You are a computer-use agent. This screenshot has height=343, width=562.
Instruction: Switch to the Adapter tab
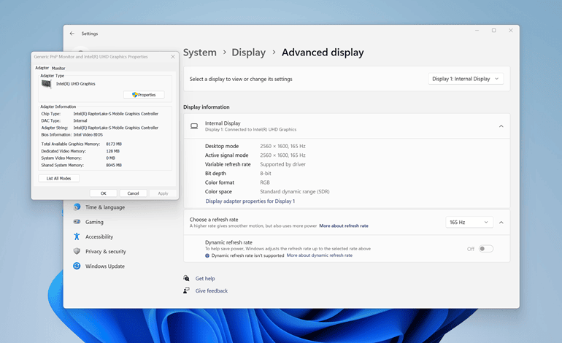[x=42, y=68]
